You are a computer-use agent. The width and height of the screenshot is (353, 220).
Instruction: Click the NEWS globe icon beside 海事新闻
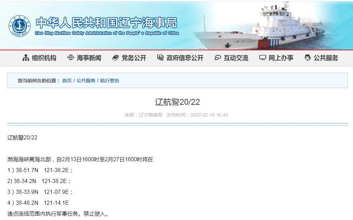coord(71,57)
